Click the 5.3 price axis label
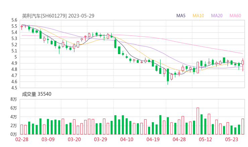Screen dimensions: 248x147 14,38
